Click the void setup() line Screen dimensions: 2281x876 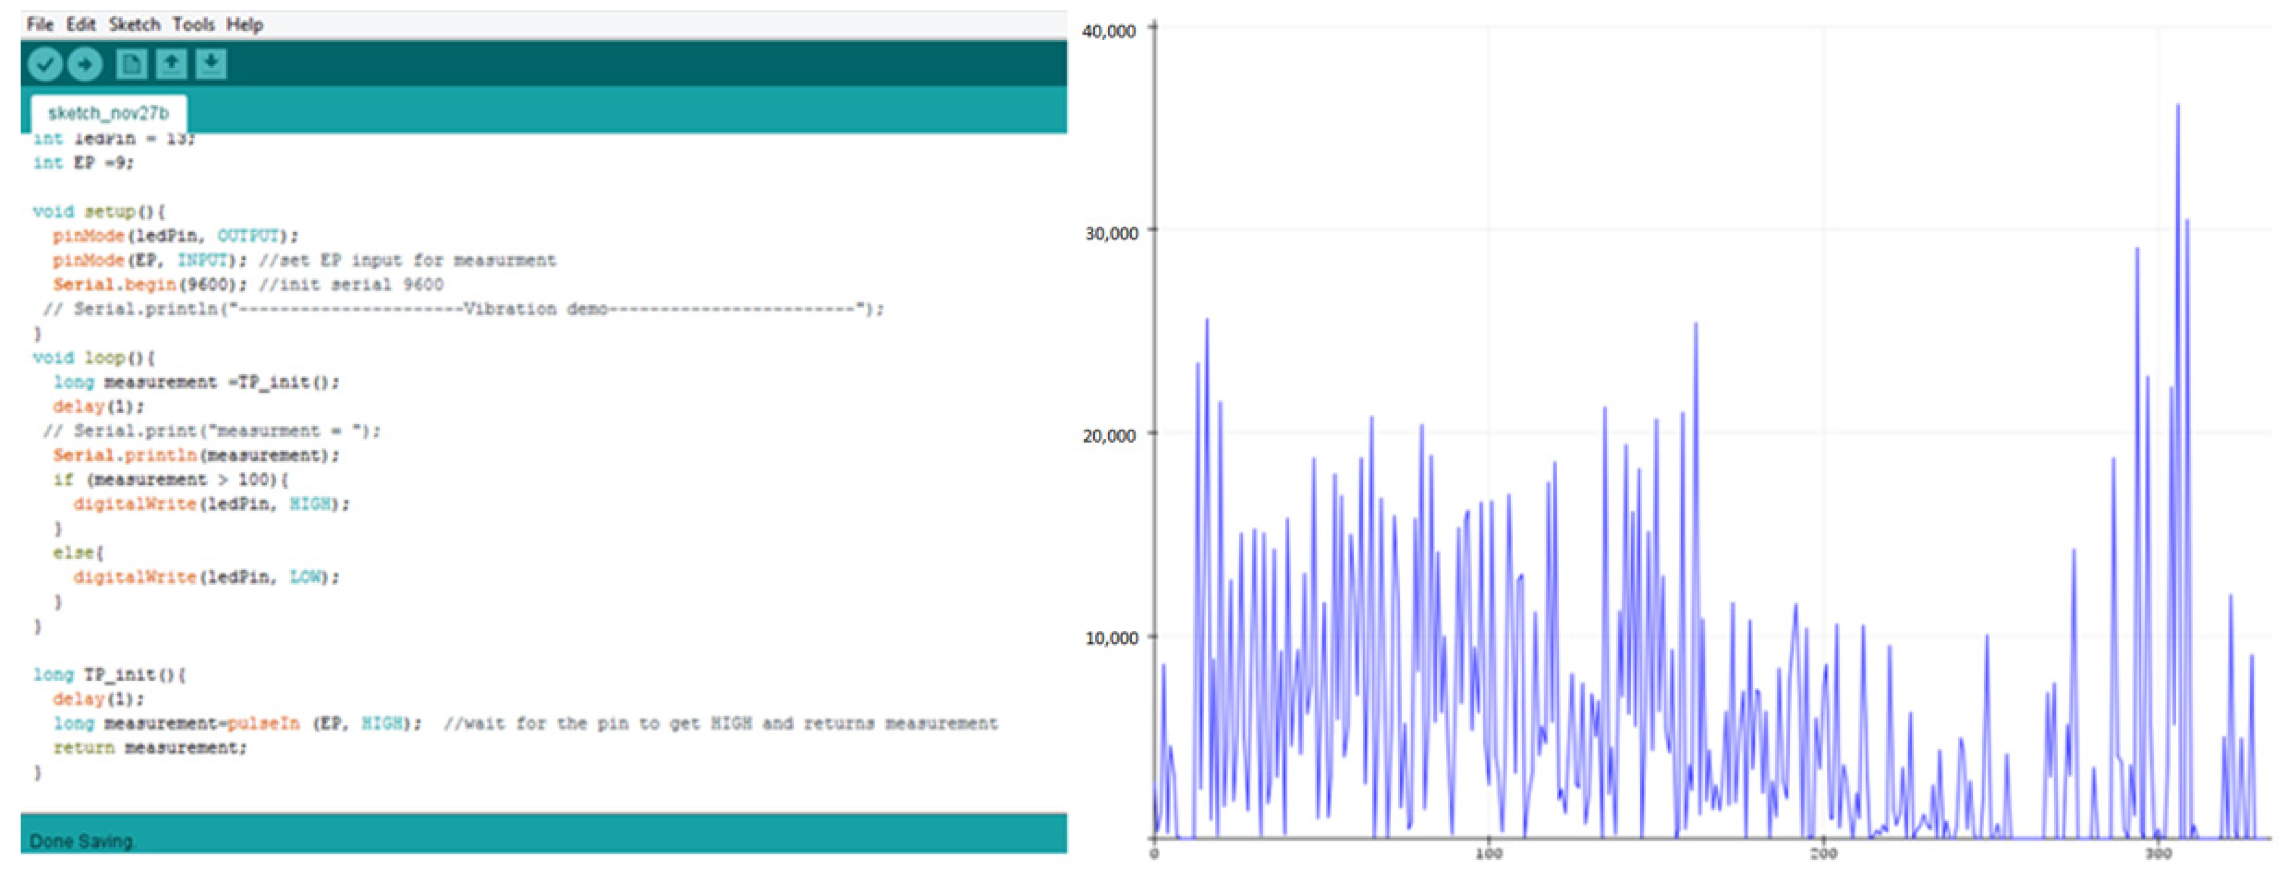tap(98, 212)
